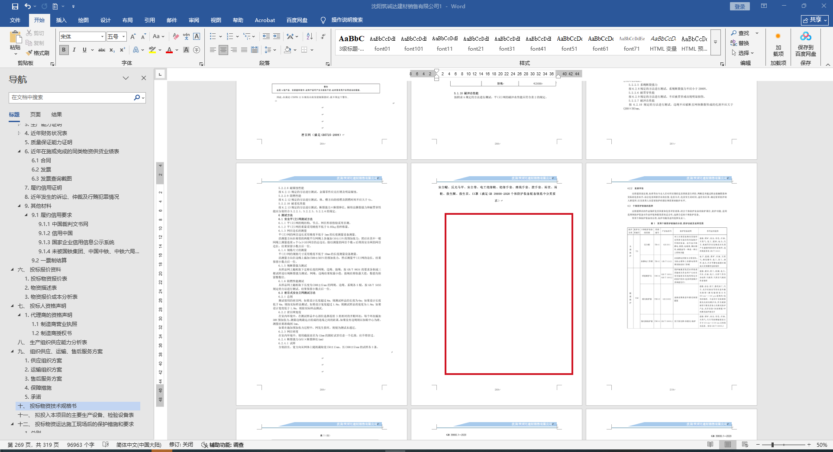Apply subscript formatting

112,50
